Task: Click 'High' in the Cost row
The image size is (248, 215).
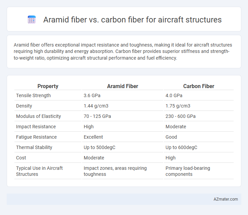Action: [171, 158]
